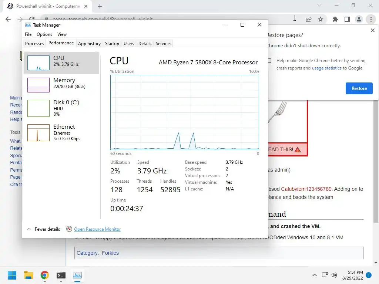
Task: Click the warning triangle icon in red banner
Action: click(298, 149)
